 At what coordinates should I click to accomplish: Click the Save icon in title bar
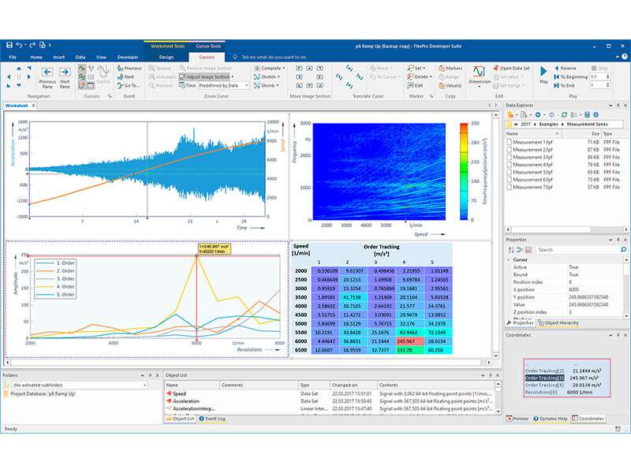9,45
